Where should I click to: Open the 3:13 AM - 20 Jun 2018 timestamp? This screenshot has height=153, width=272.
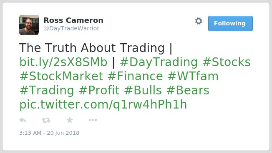[49, 133]
